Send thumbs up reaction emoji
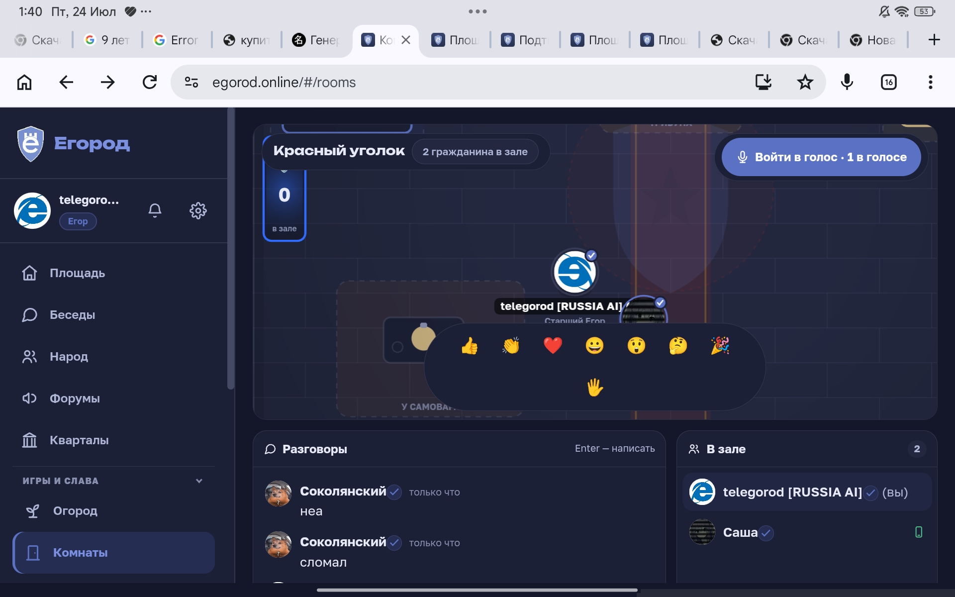The image size is (955, 597). coord(469,345)
